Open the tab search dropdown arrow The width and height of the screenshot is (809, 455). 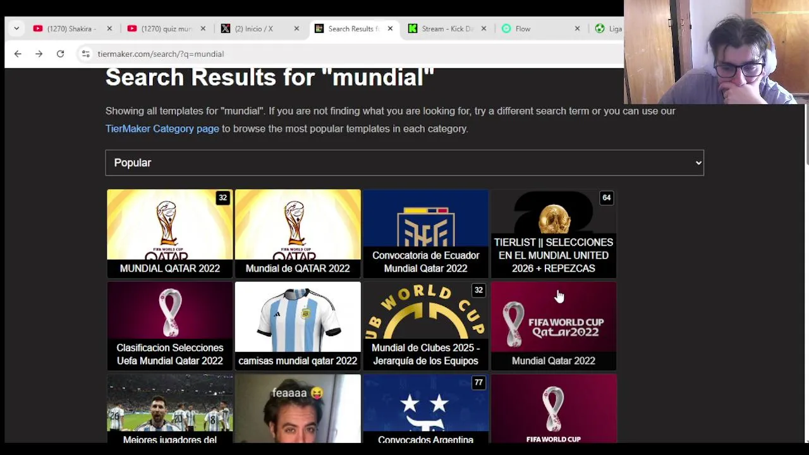[x=16, y=28]
